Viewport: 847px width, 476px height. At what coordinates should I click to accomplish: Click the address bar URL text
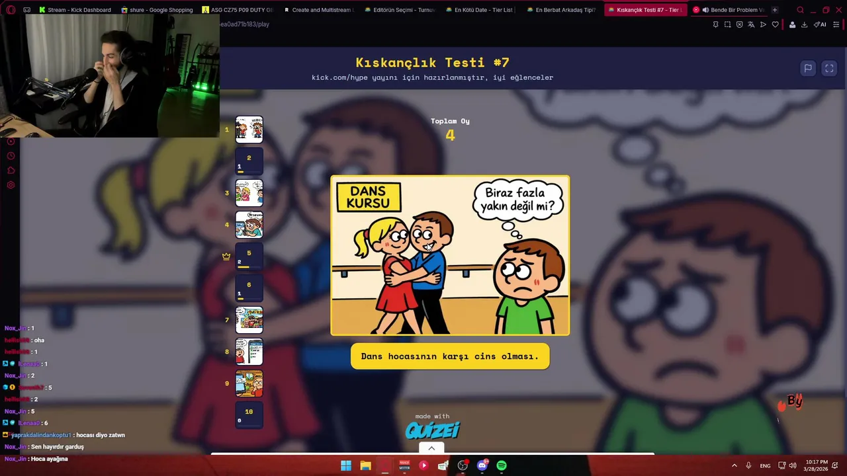(x=244, y=24)
